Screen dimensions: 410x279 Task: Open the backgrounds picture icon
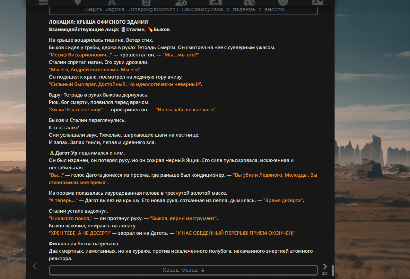coord(215,3)
